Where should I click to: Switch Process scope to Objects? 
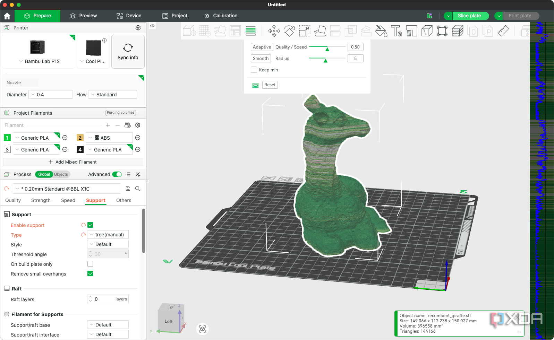(61, 174)
